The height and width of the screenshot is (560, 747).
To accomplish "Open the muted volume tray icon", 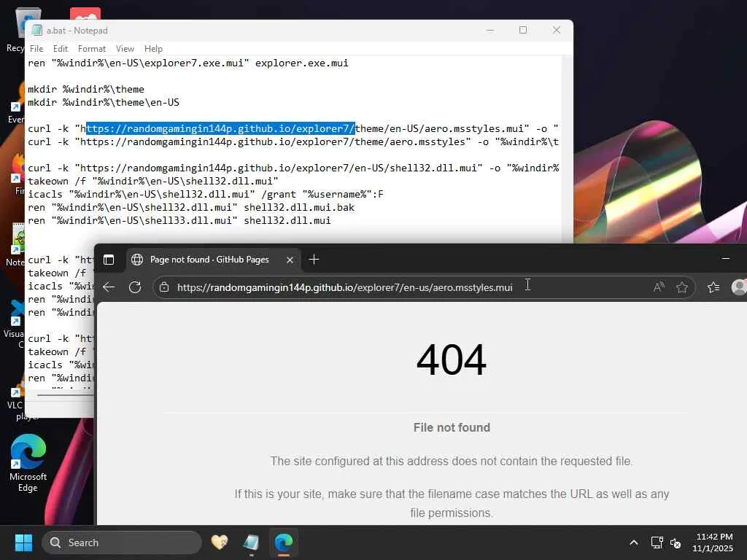I will [x=676, y=542].
